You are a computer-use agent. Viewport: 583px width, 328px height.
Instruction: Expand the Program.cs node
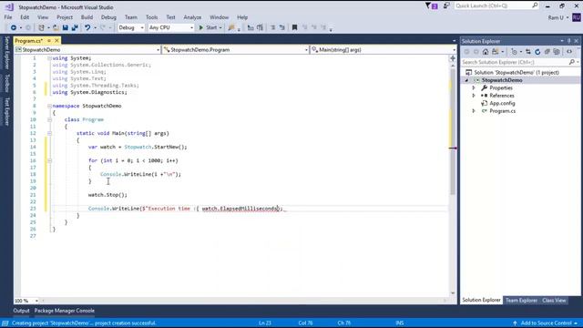coord(474,111)
